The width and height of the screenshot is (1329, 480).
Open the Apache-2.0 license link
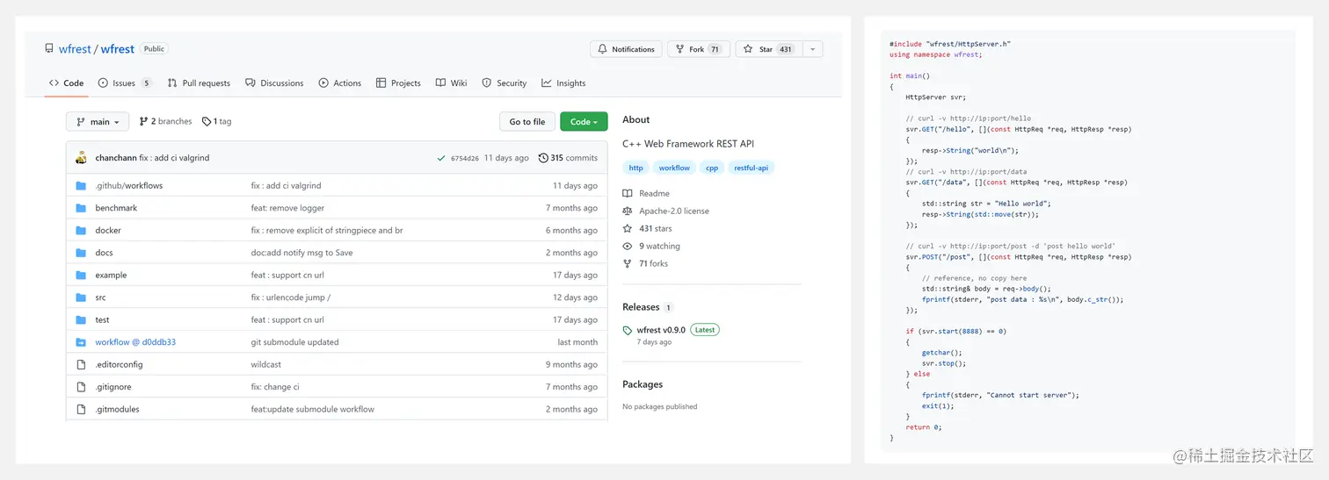(665, 211)
